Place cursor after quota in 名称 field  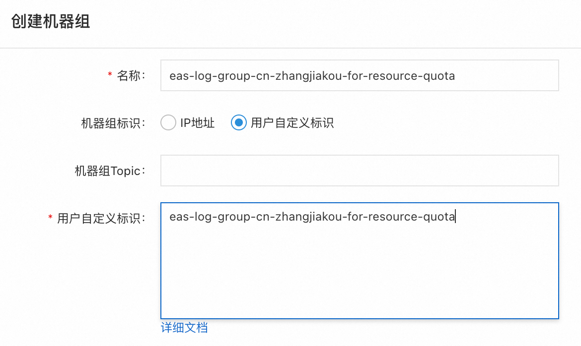click(x=456, y=76)
